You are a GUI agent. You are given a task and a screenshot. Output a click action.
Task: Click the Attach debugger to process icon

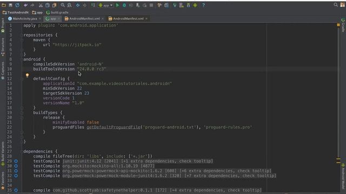point(138,5)
